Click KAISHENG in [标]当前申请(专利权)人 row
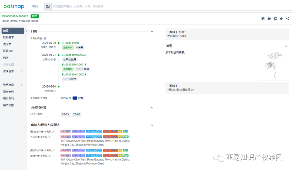Viewport: 292px width, 170px height. [x=78, y=131]
